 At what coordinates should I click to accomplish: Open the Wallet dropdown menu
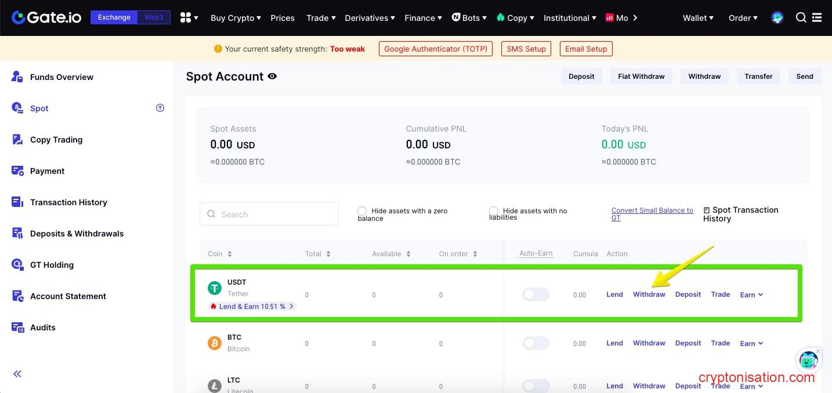(698, 18)
